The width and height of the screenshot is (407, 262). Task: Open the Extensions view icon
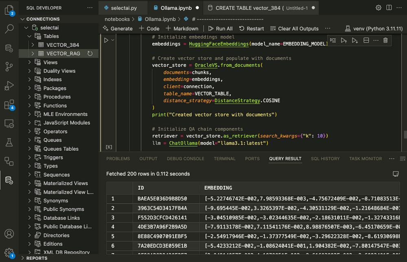coord(9,105)
